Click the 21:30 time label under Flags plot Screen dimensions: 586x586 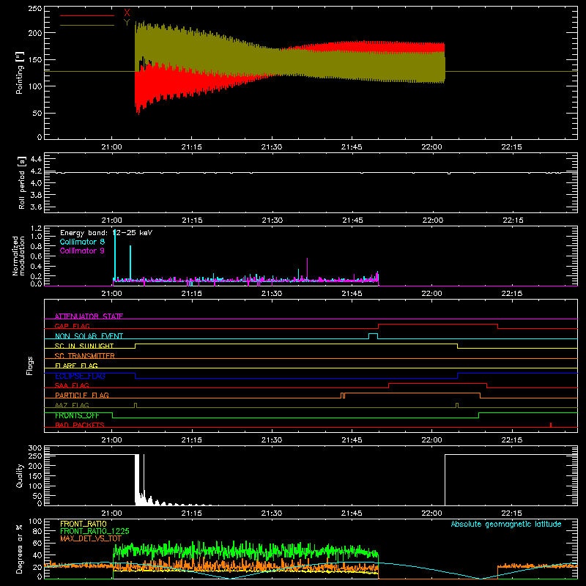click(x=271, y=440)
